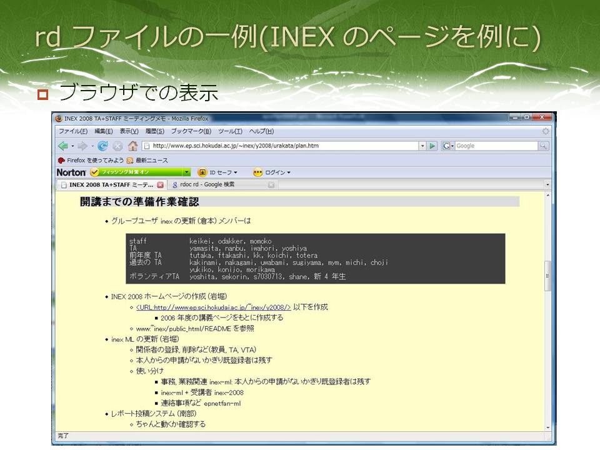Click the text 関係者の登録, 削除など
The height and width of the screenshot is (450, 600).
pyautogui.click(x=172, y=350)
